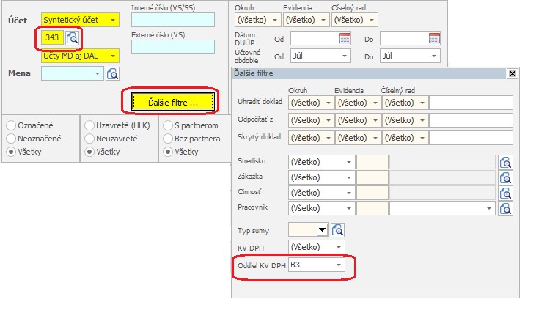Click the lookup icon beside Mena field

[x=112, y=73]
